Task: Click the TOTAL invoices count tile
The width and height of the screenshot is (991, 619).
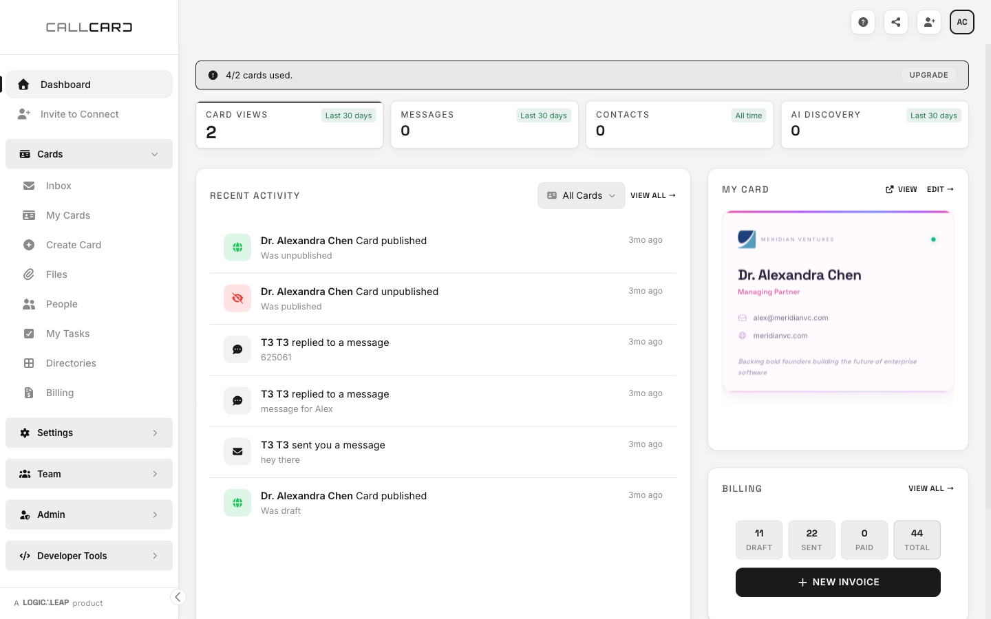Action: pos(917,539)
